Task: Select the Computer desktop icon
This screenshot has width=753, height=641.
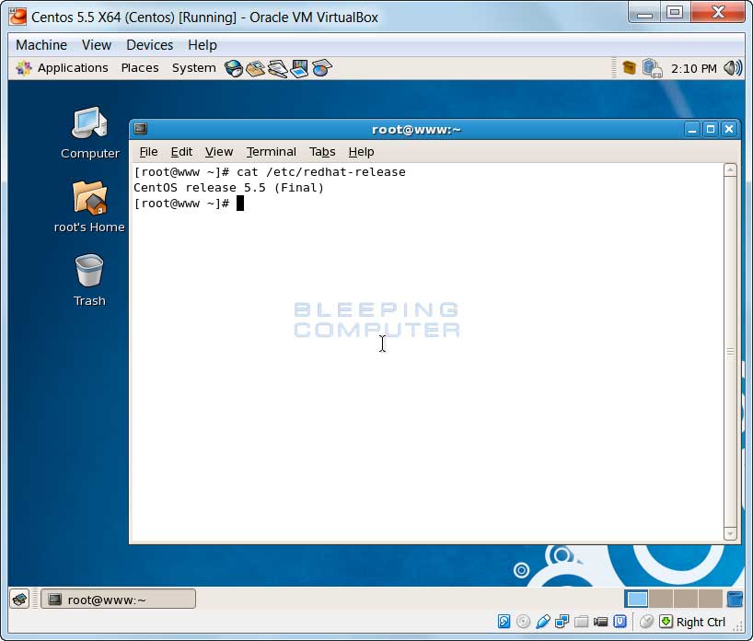Action: click(x=90, y=133)
